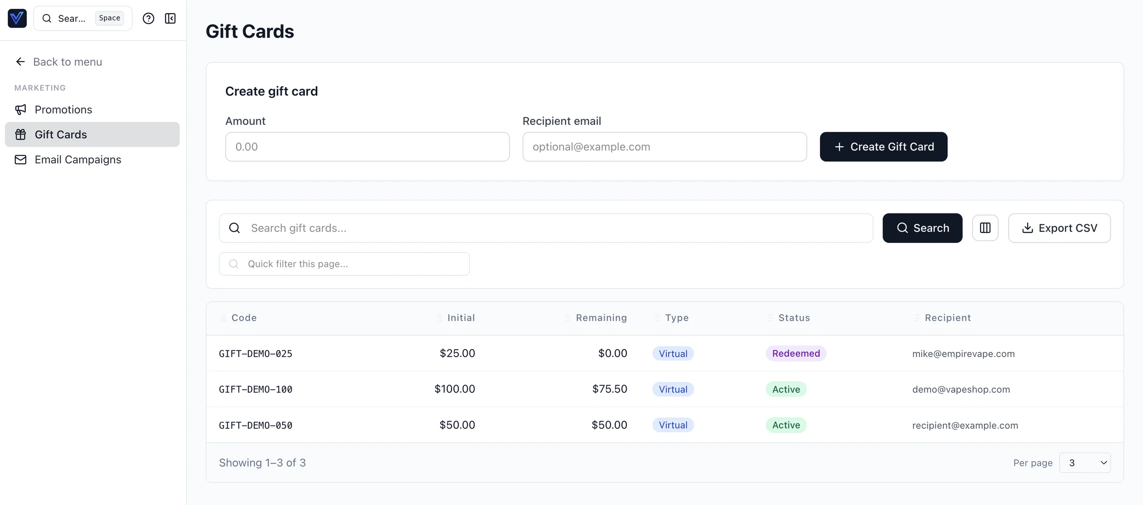
Task: Go to Email Campaigns
Action: pos(78,160)
